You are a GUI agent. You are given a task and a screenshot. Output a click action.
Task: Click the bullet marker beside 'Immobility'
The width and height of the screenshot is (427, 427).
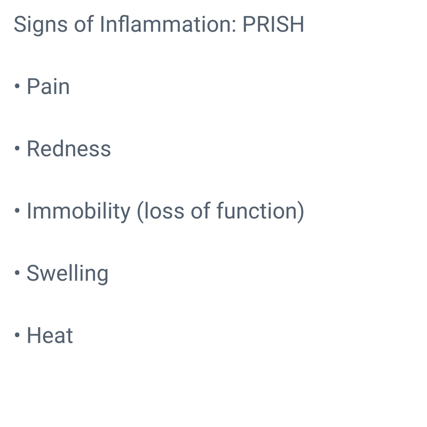18,211
